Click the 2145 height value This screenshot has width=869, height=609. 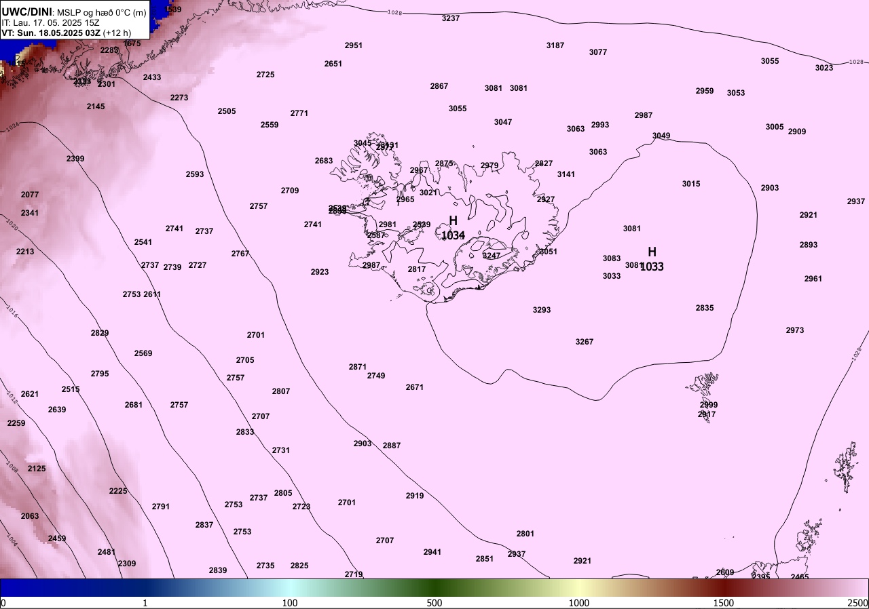pos(96,106)
